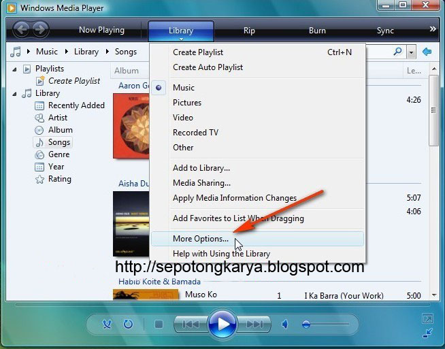Switch to compact mode icon

427,333
